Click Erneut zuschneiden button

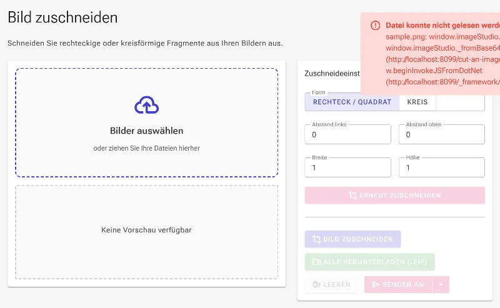(395, 195)
